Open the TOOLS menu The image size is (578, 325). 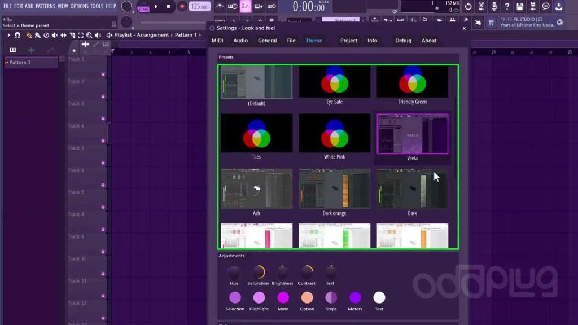[x=97, y=6]
